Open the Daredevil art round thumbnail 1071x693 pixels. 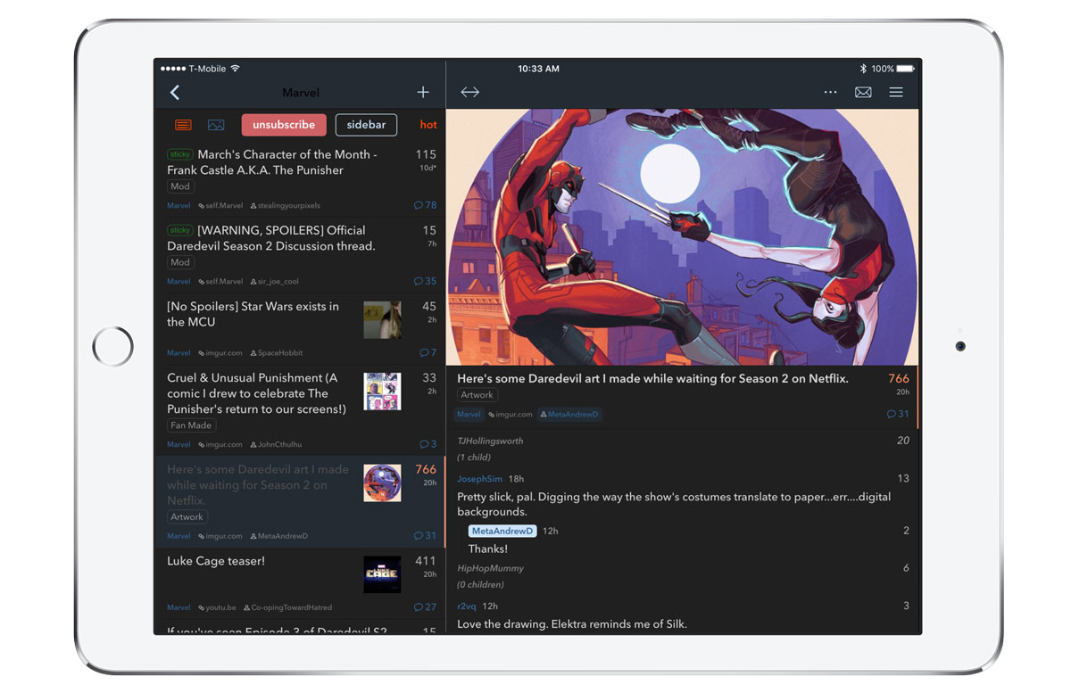[x=382, y=483]
